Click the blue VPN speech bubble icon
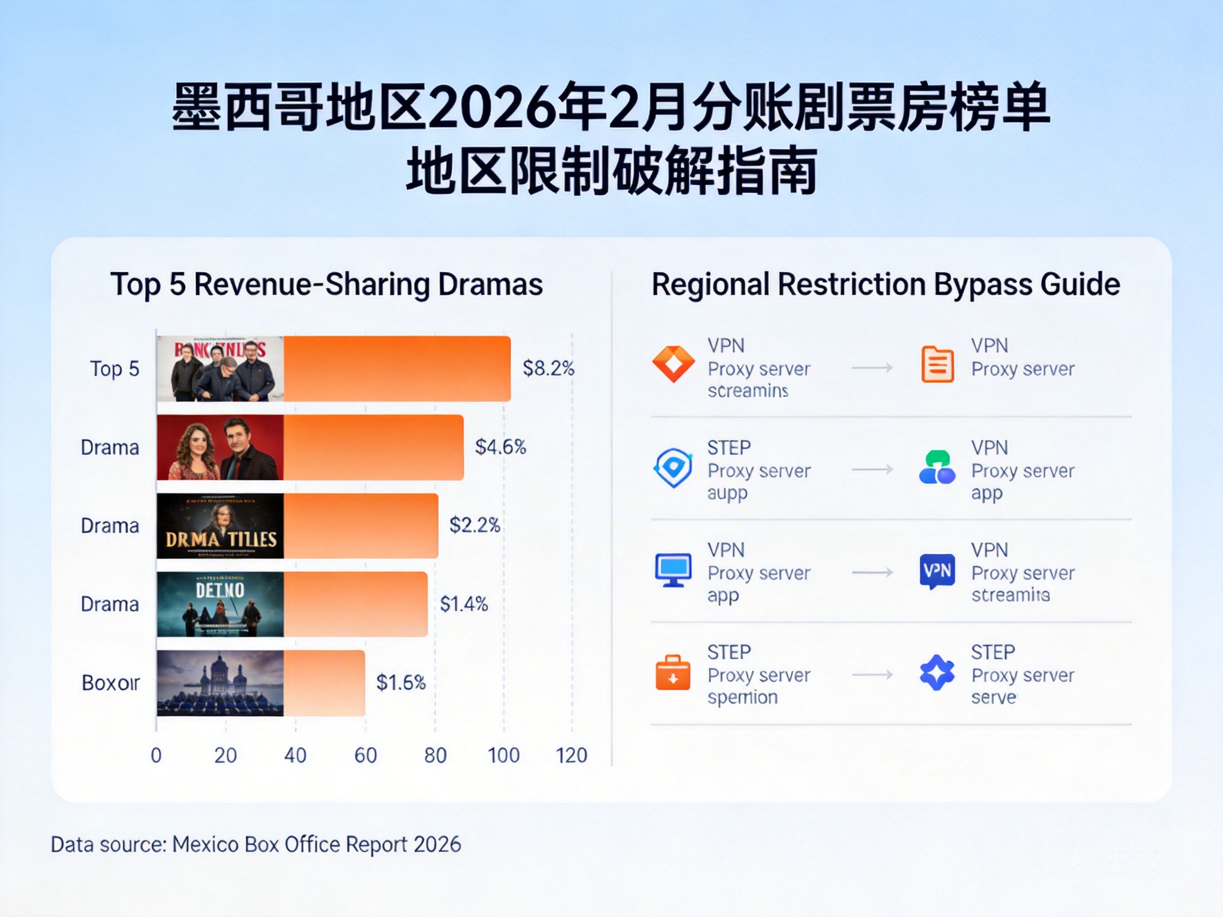Image resolution: width=1223 pixels, height=917 pixels. coord(937,570)
